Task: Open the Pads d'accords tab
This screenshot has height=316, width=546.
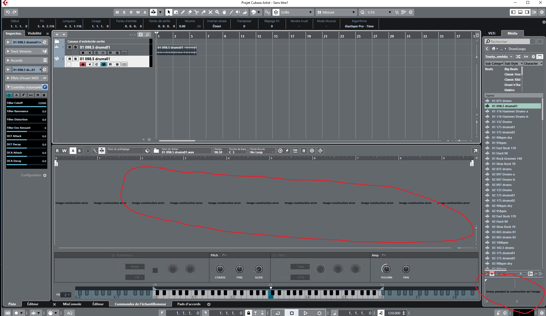Action: [x=189, y=304]
